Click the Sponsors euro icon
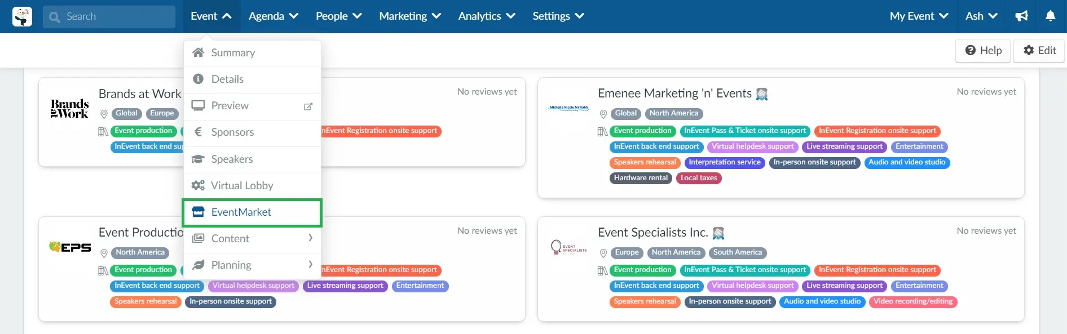The height and width of the screenshot is (334, 1067). coord(198,132)
